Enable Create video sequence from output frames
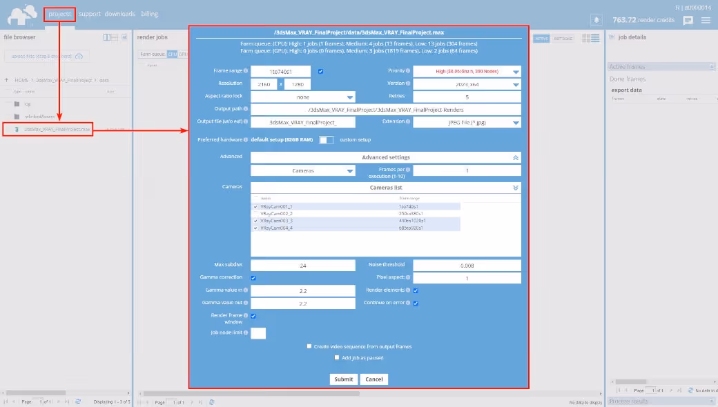Viewport: 718px width, 407px height. pyautogui.click(x=309, y=346)
